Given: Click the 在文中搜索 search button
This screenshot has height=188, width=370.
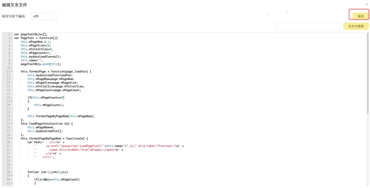Looking at the screenshot, I should click(356, 26).
